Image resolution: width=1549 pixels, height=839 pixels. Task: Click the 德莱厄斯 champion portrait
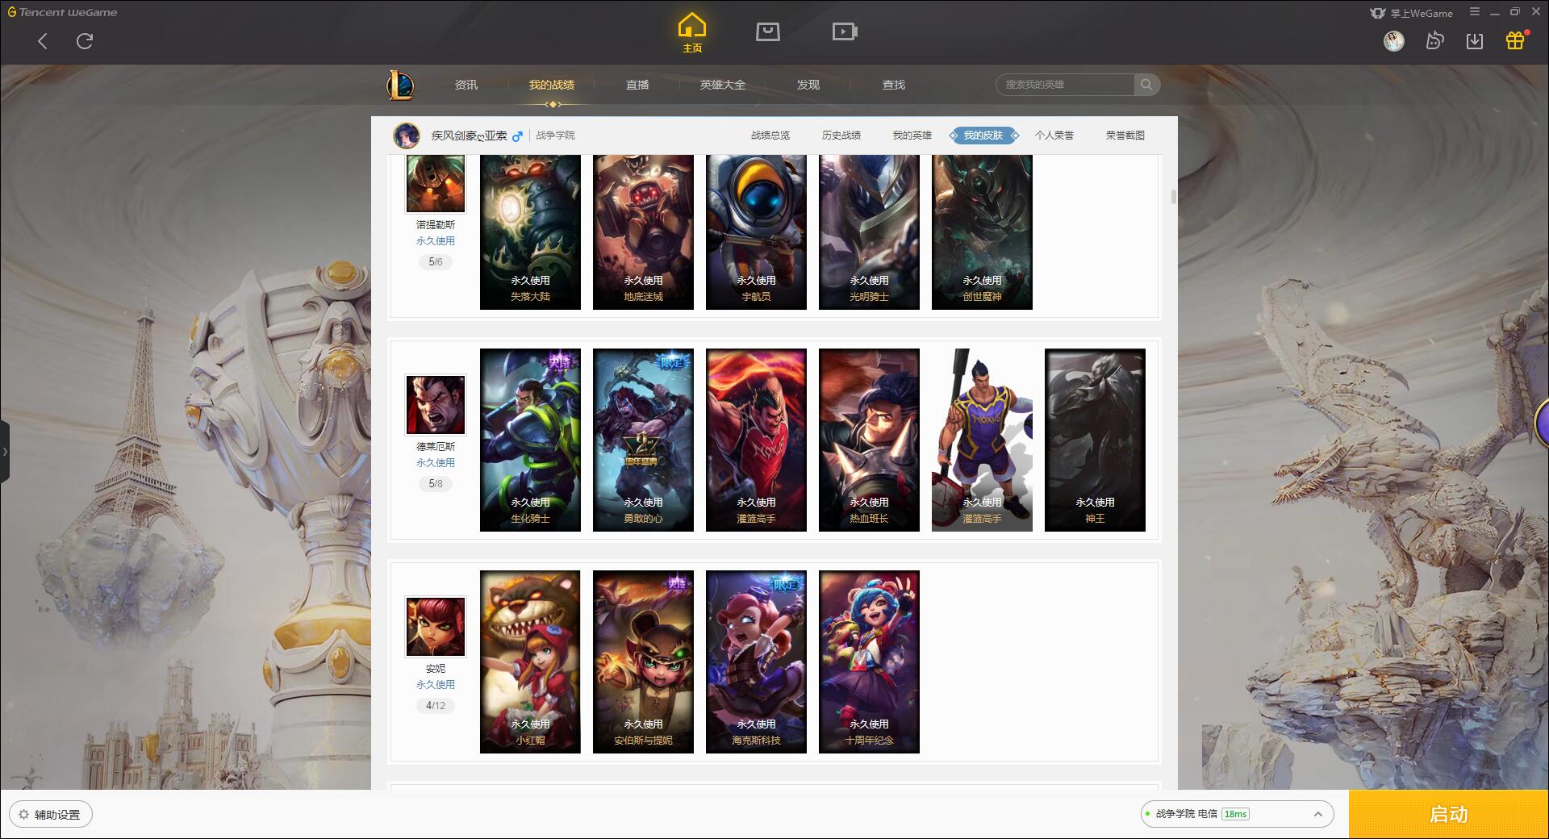(x=436, y=405)
